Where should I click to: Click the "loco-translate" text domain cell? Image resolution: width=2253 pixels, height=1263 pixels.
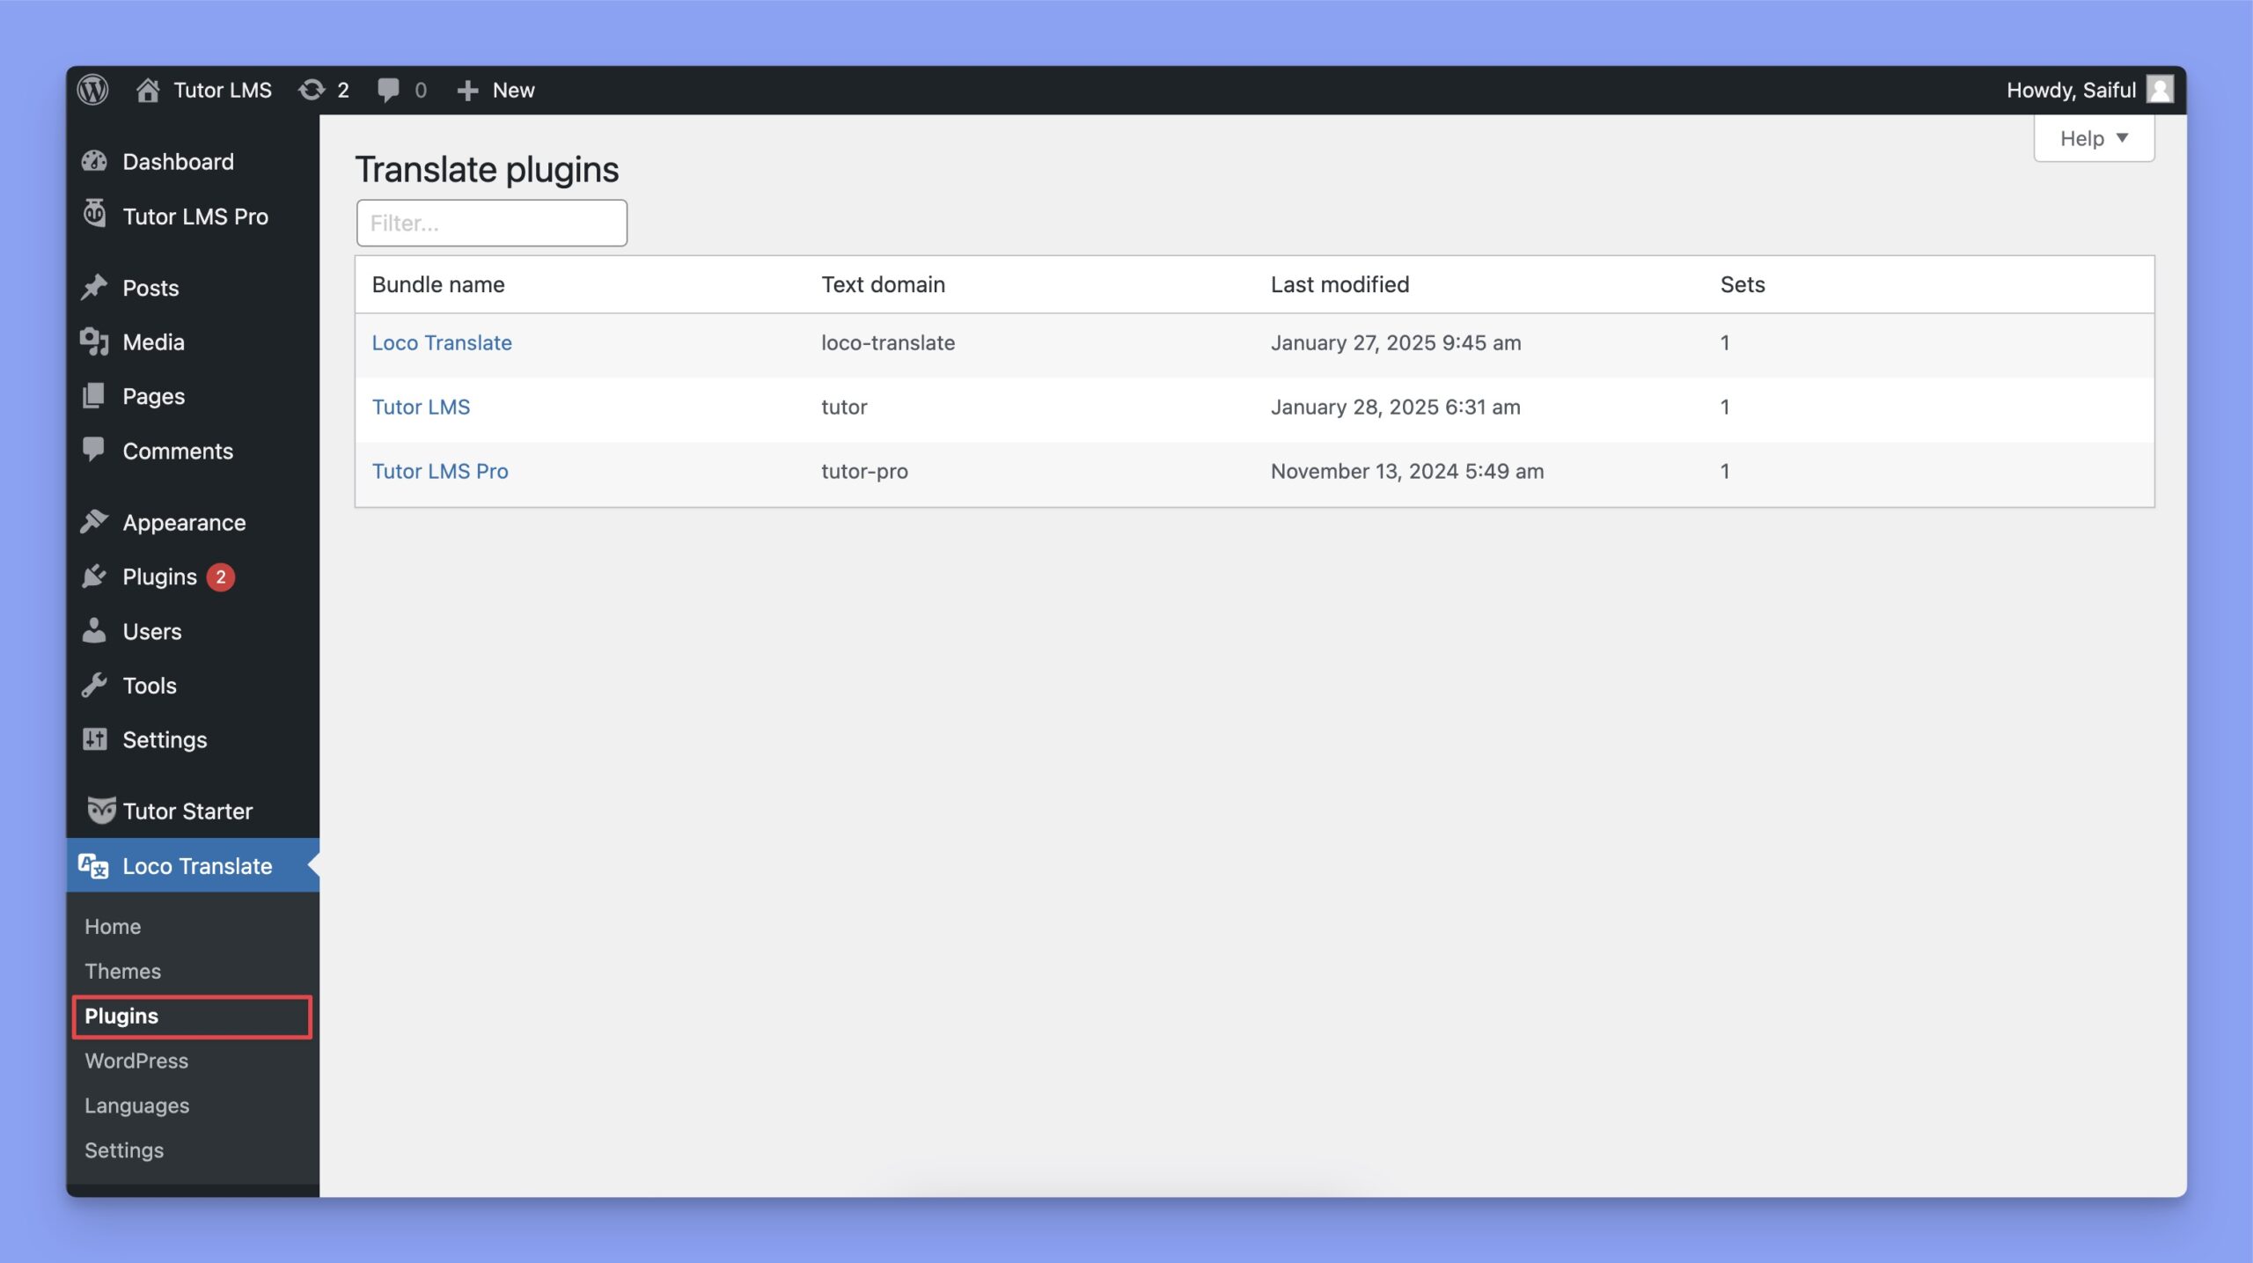click(x=888, y=342)
